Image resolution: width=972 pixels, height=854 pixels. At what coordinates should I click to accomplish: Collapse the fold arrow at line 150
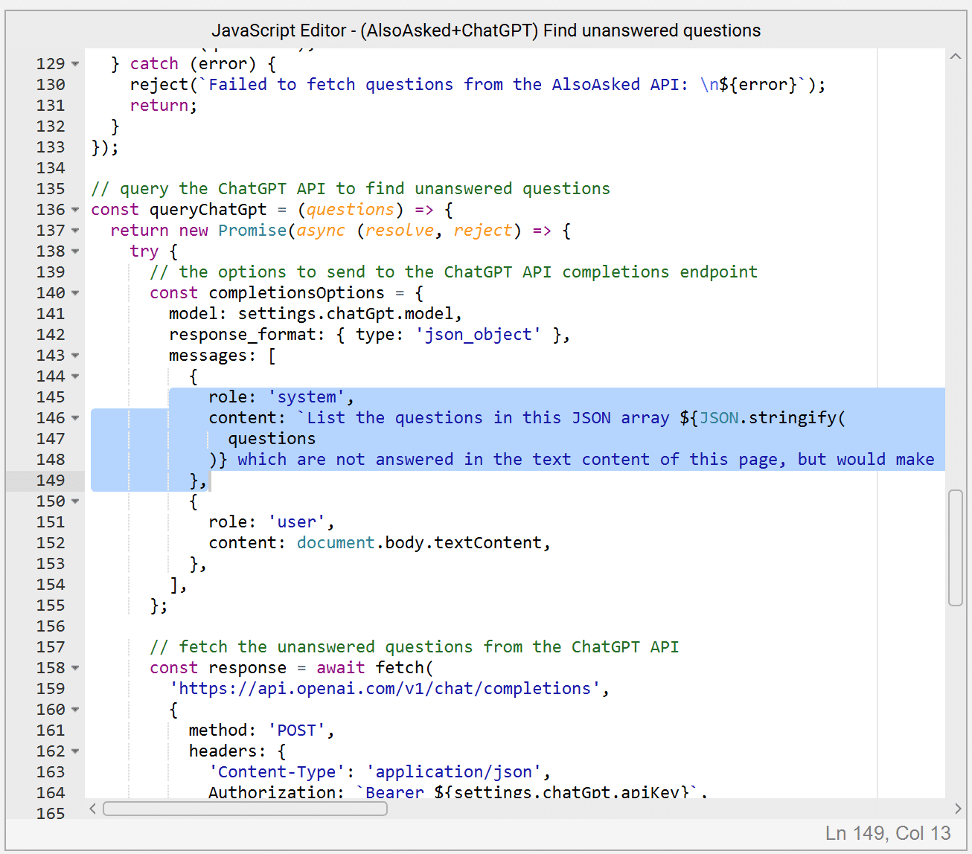click(x=75, y=501)
